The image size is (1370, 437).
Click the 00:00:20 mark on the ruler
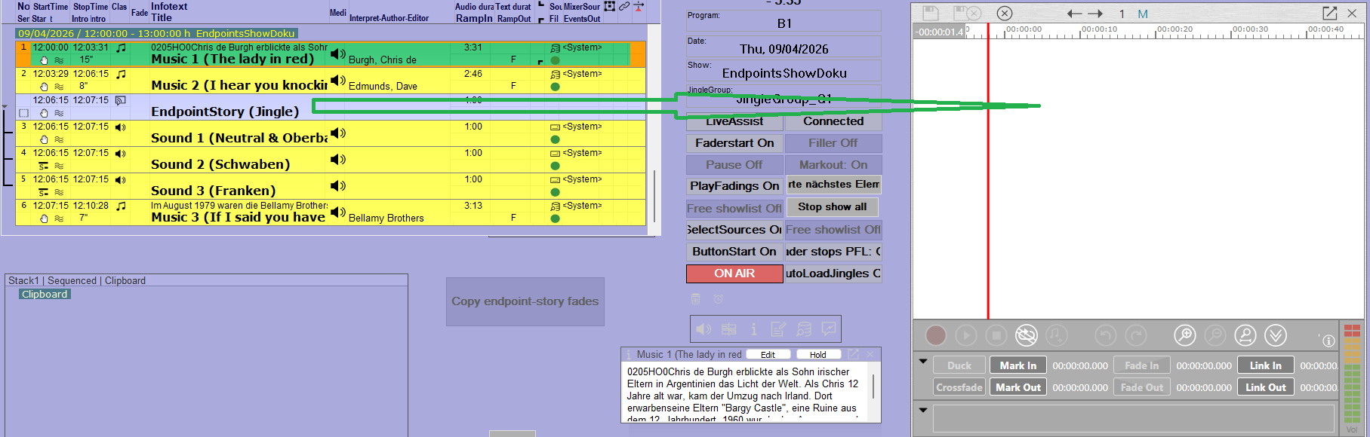[x=1175, y=29]
